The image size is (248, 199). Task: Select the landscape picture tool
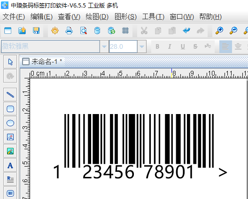pyautogui.click(x=10, y=151)
